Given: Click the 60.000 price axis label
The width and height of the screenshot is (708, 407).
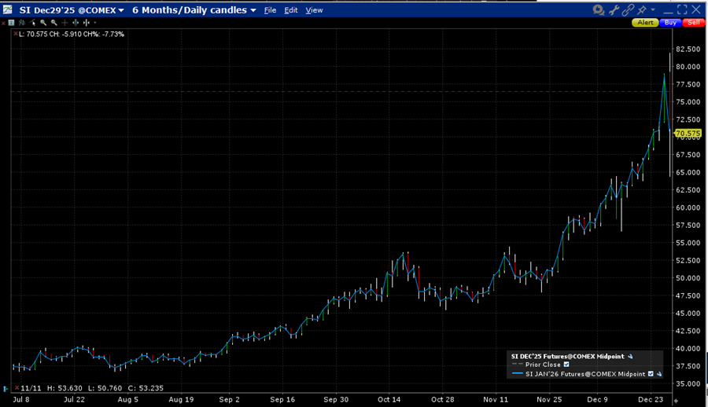Looking at the screenshot, I should [x=688, y=208].
